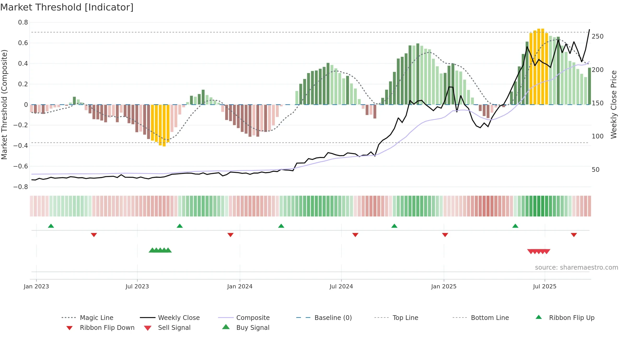
Task: Click the Jul 2024 x-axis label
Action: tap(341, 286)
